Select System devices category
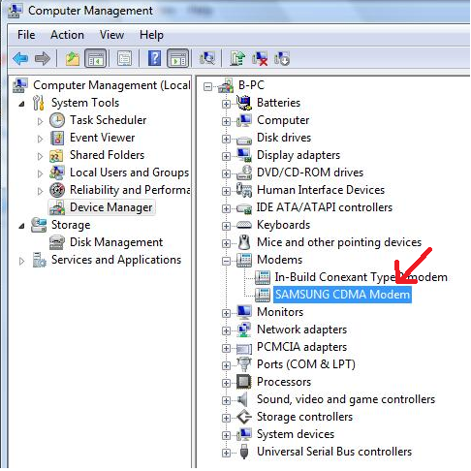 (296, 434)
